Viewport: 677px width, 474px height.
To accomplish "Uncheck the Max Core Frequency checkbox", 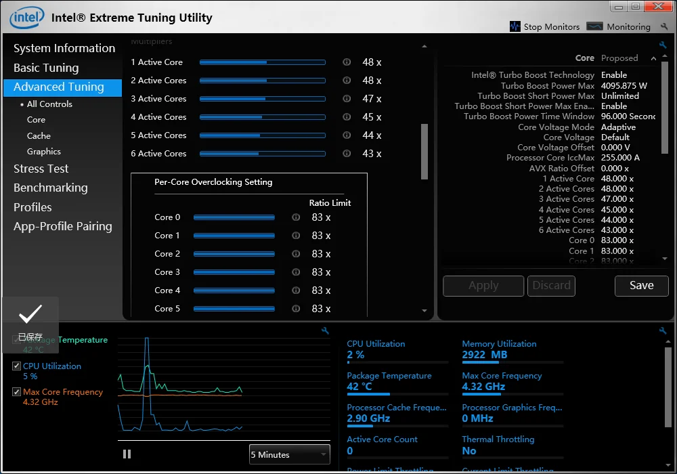I will [17, 392].
